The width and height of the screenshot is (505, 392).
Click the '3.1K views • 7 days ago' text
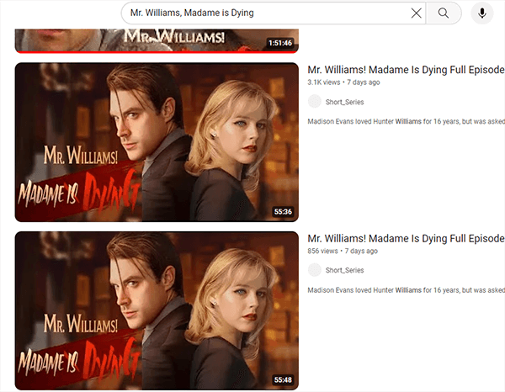click(x=343, y=82)
